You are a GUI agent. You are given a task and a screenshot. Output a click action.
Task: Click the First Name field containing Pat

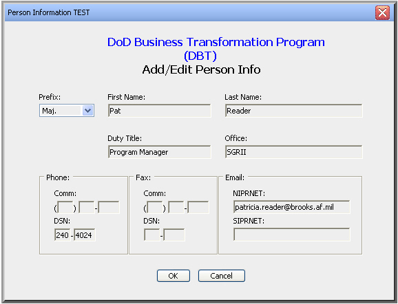(x=159, y=111)
